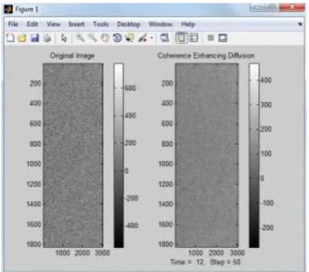Click the Open File folder icon
309x272 pixels.
point(22,38)
